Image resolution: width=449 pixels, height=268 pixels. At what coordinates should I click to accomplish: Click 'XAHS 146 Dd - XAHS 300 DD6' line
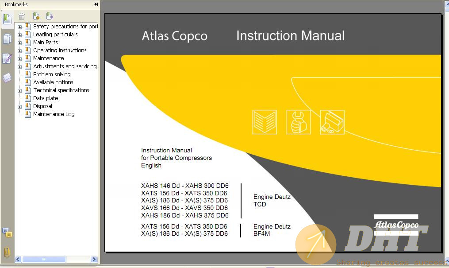pyautogui.click(x=185, y=186)
